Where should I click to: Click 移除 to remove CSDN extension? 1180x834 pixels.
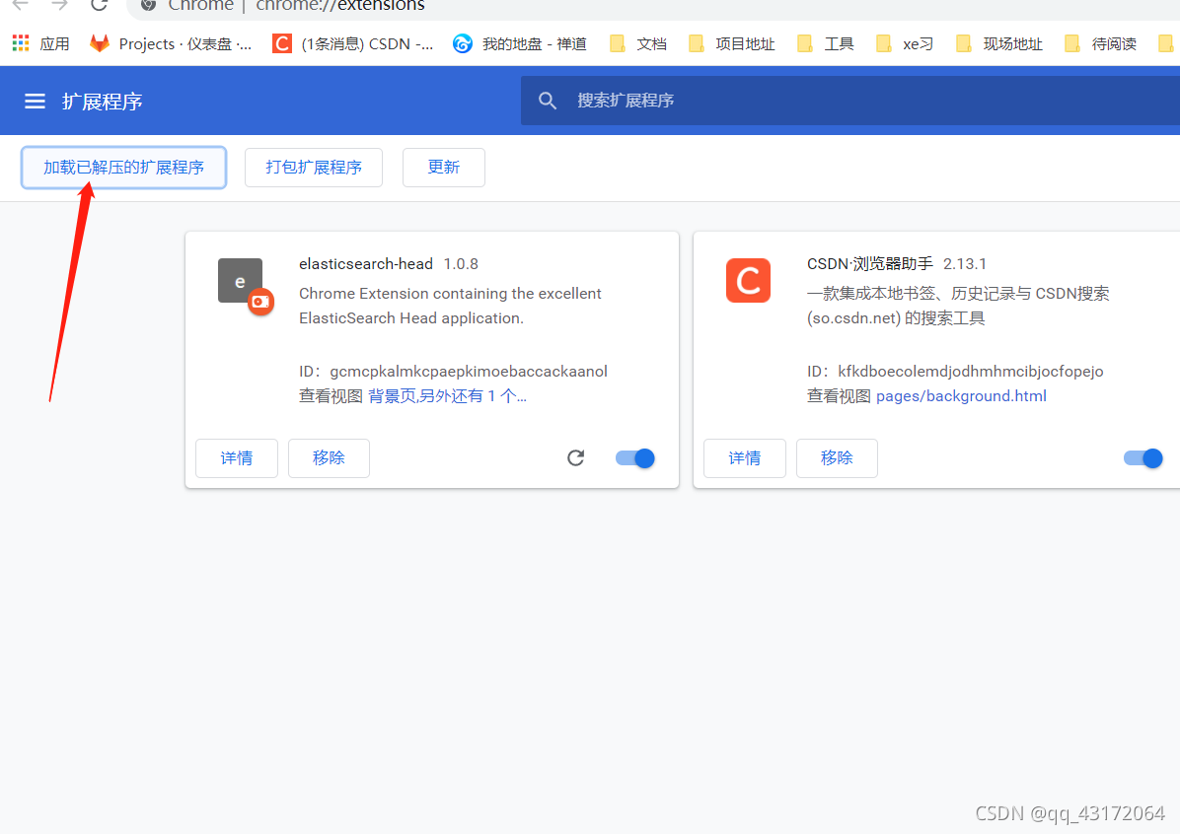pos(837,457)
